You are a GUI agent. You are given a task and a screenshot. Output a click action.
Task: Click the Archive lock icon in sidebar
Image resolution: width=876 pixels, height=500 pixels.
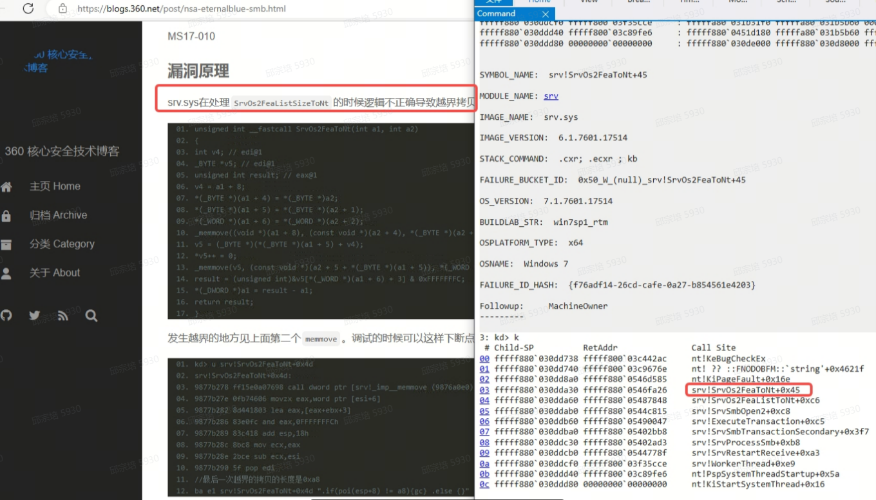tap(6, 216)
